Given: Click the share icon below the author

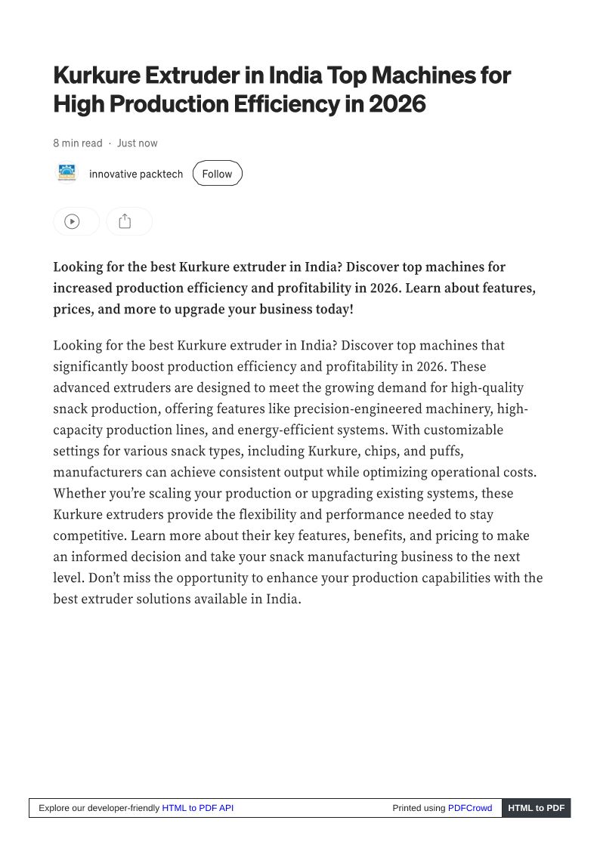Looking at the screenshot, I should [x=125, y=221].
